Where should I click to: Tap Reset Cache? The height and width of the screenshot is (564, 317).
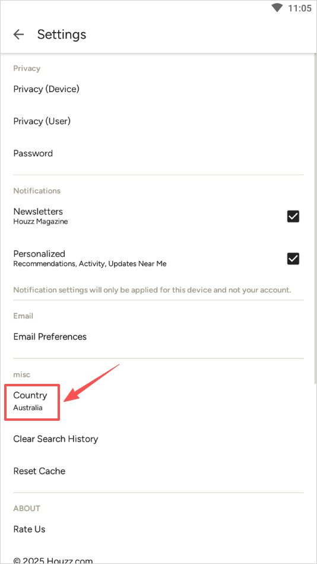coord(158,471)
